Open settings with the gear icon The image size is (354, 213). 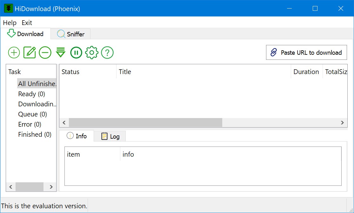pyautogui.click(x=92, y=53)
